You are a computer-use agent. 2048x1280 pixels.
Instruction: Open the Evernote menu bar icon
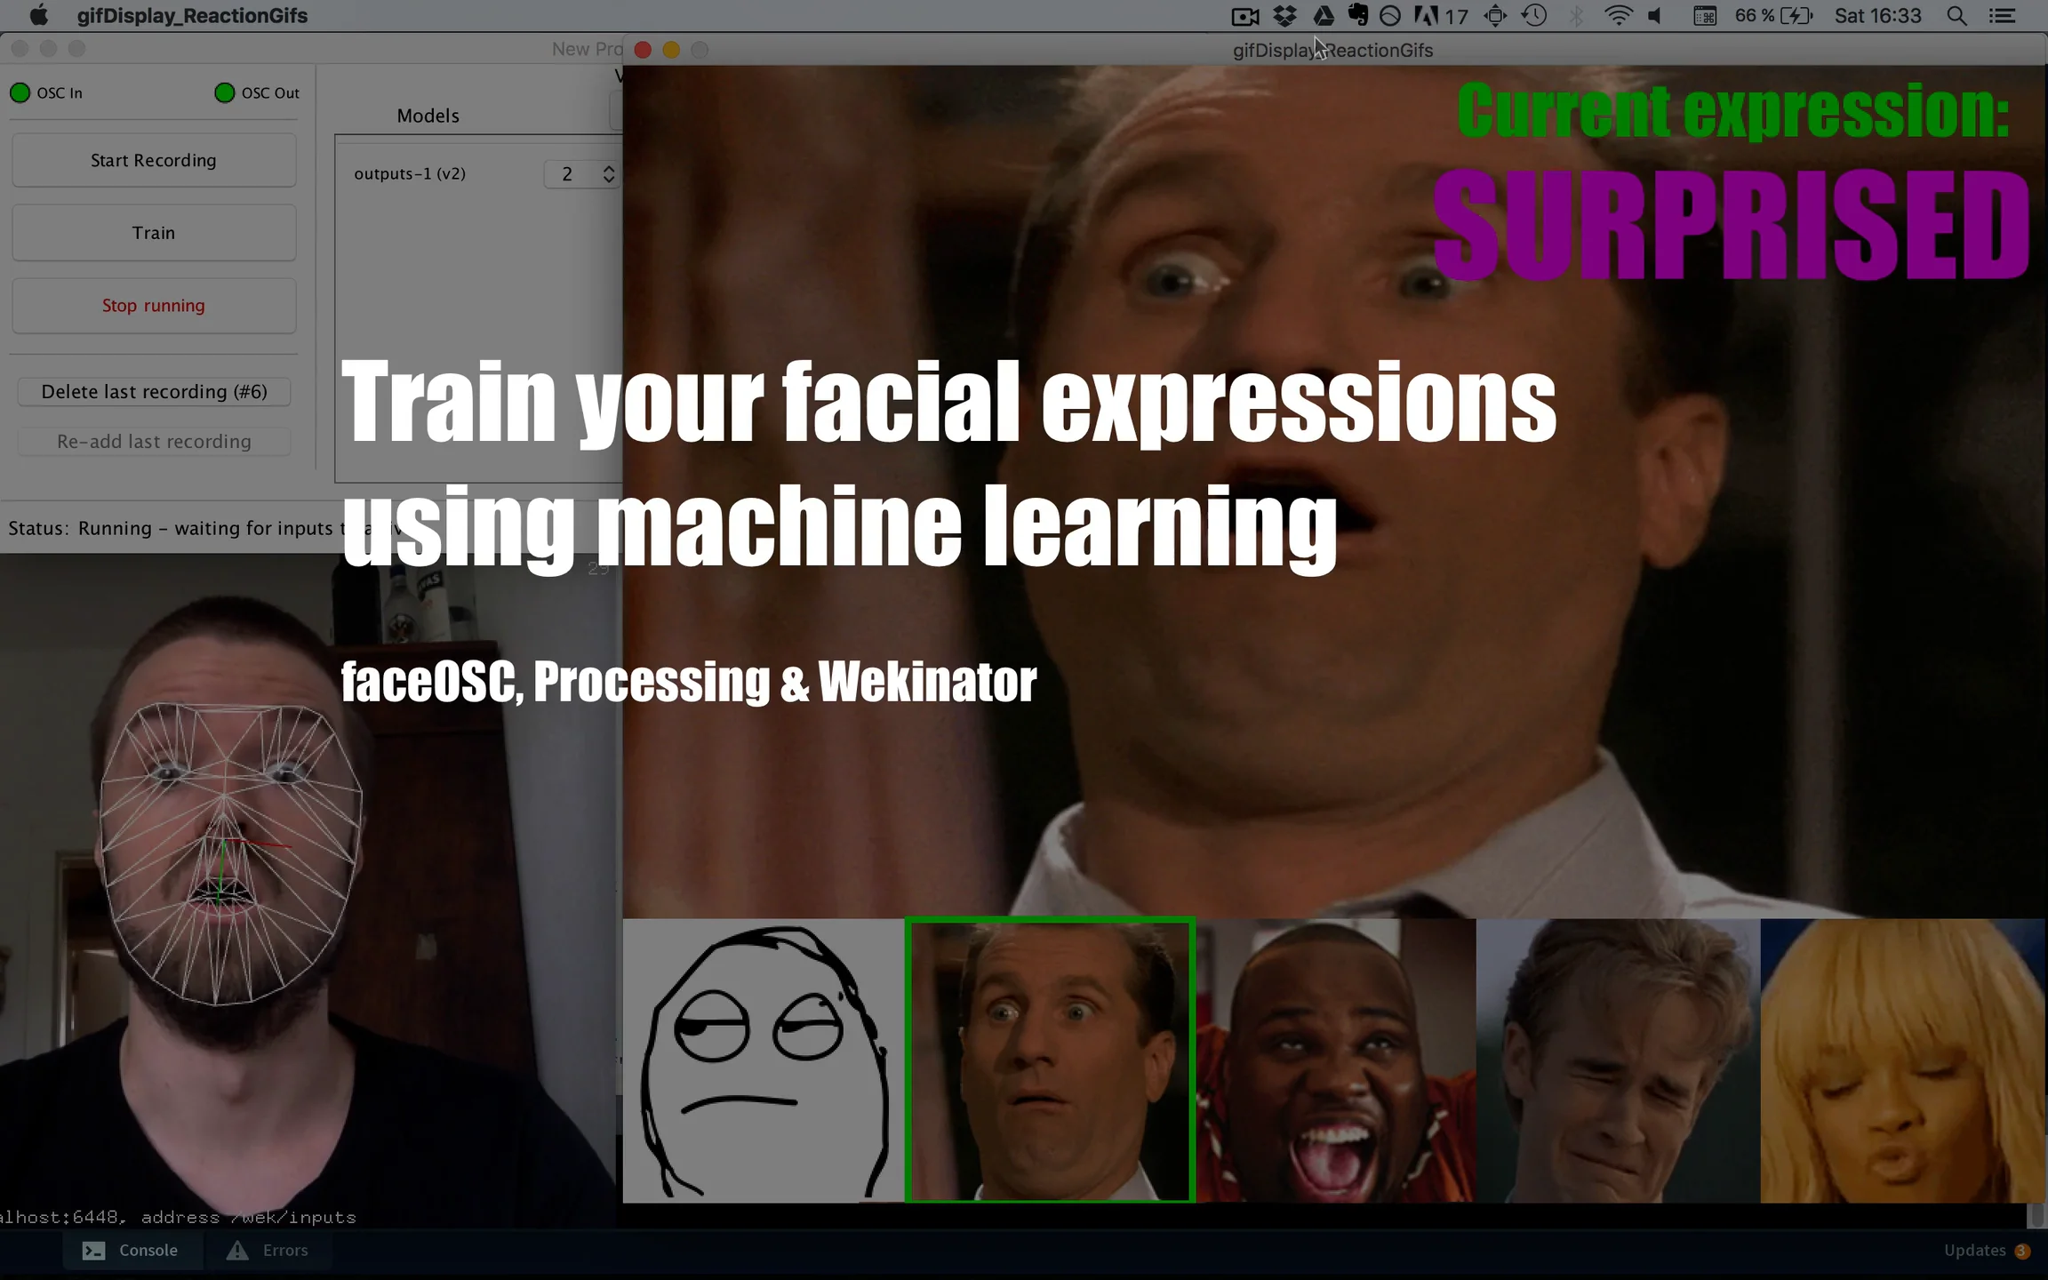point(1358,15)
